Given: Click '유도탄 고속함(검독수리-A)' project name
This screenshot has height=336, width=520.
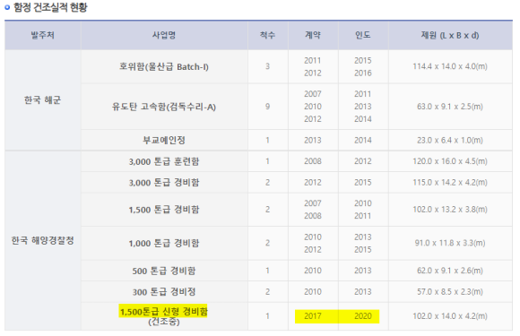Looking at the screenshot, I should (164, 107).
